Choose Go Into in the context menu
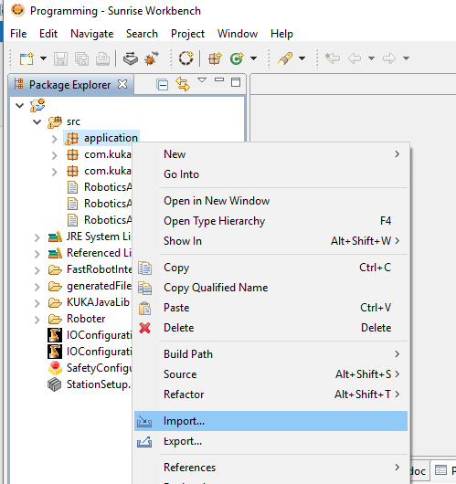Screen dimensions: 456x484 coord(270,174)
